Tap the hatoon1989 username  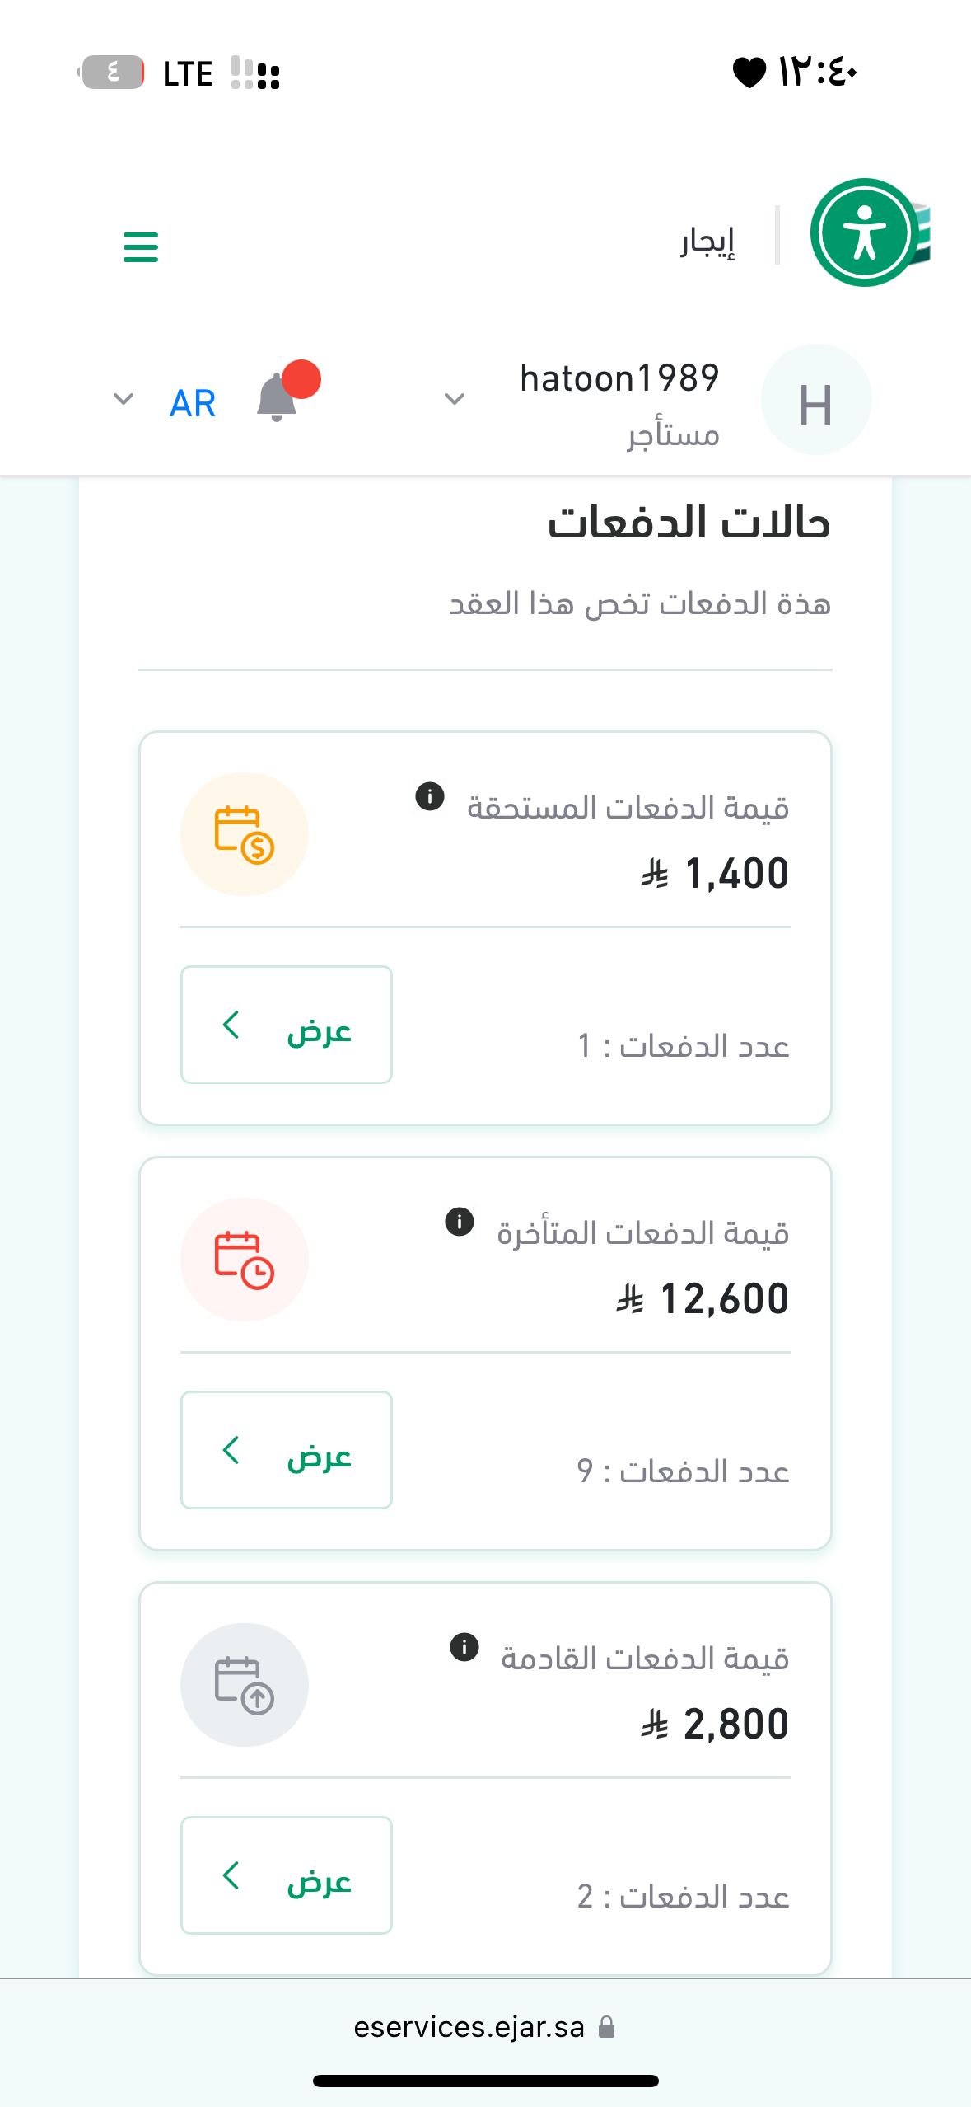tap(619, 378)
